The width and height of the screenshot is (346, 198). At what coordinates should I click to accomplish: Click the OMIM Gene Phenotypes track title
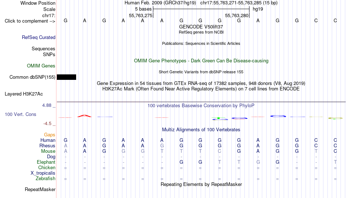click(x=201, y=61)
